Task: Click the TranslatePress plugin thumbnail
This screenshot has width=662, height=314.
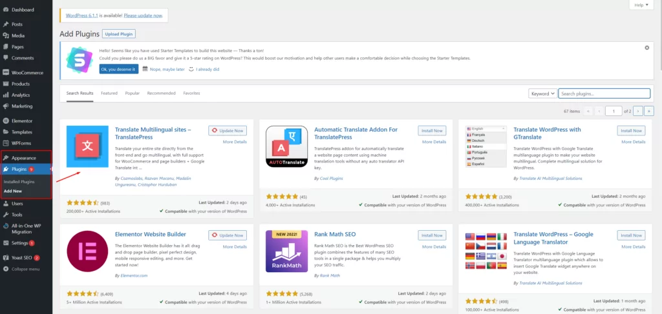Action: click(87, 146)
